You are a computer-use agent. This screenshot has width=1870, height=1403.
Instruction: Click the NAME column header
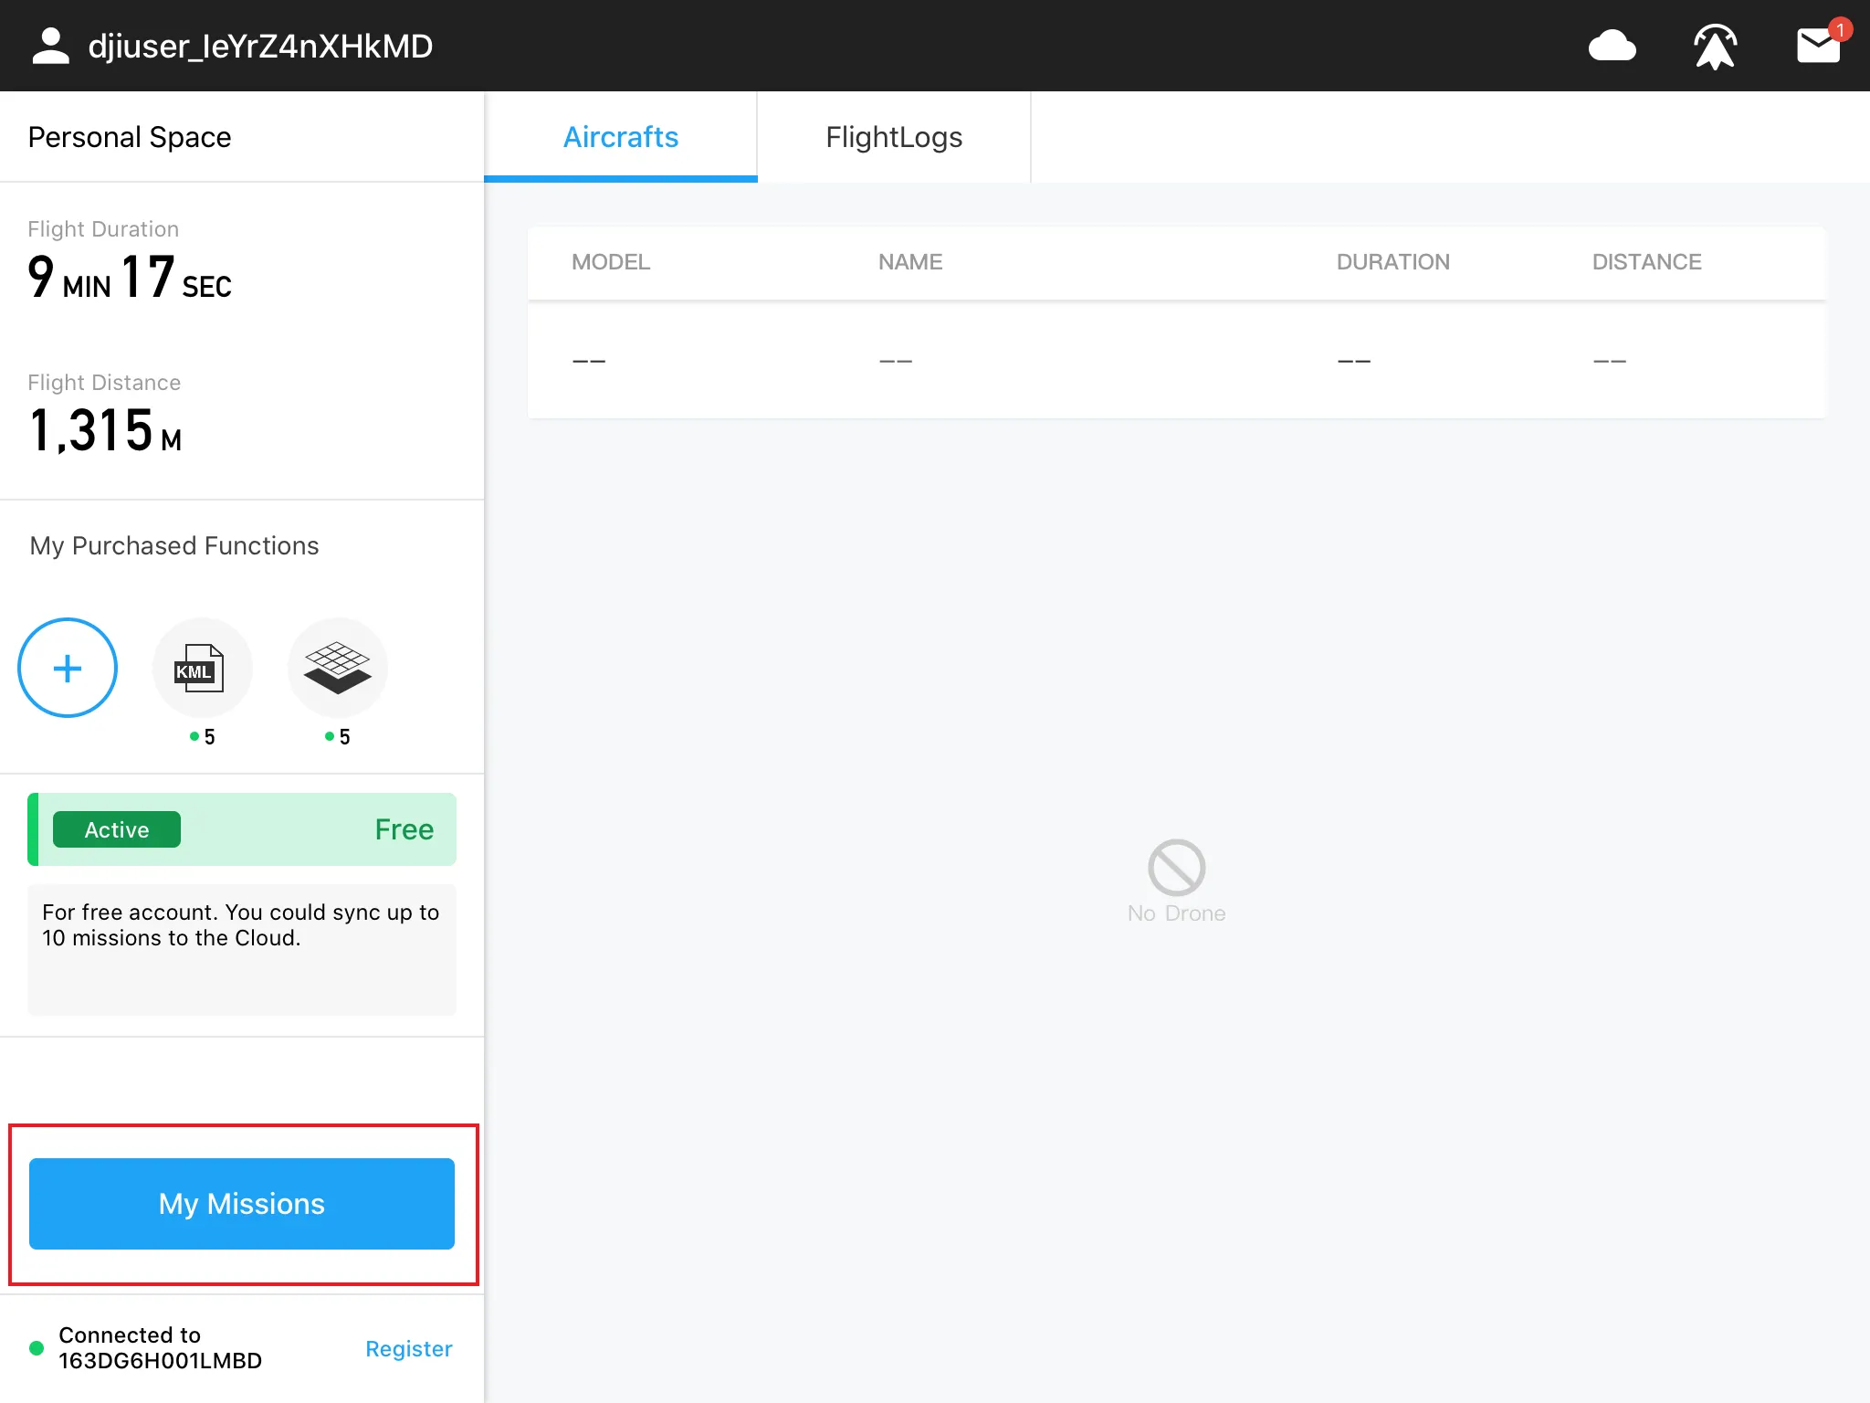909,262
